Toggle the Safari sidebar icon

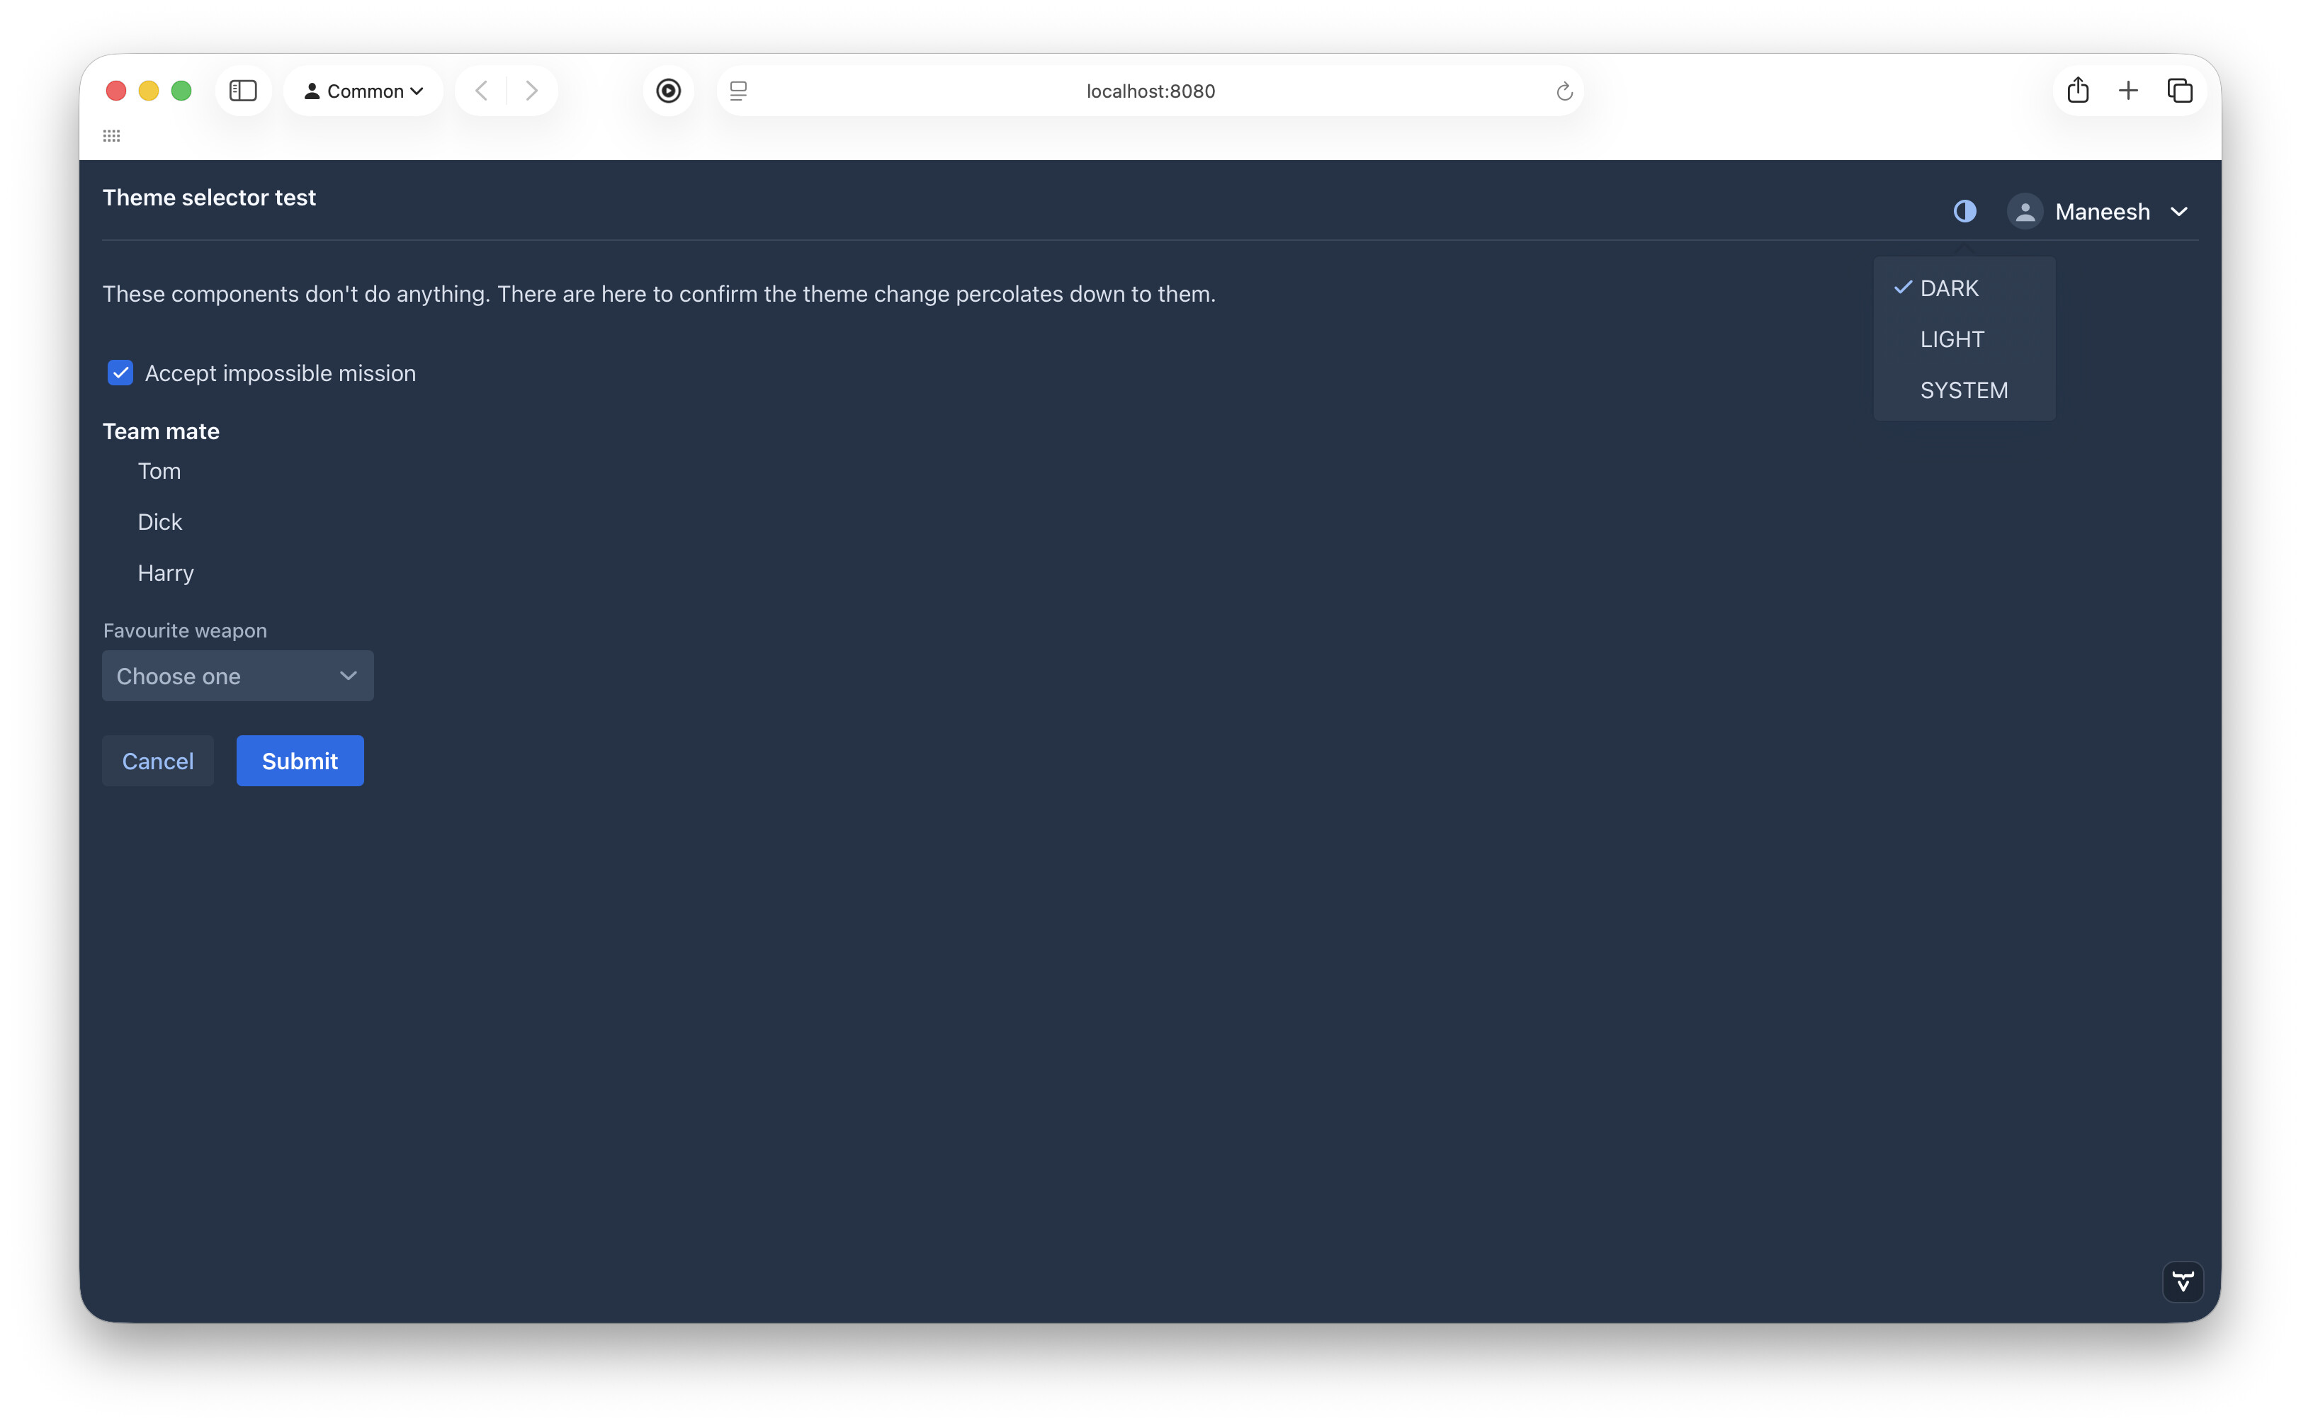pos(243,91)
